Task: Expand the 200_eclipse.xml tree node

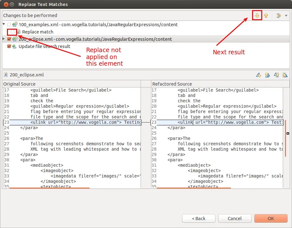Action: [x=3, y=39]
